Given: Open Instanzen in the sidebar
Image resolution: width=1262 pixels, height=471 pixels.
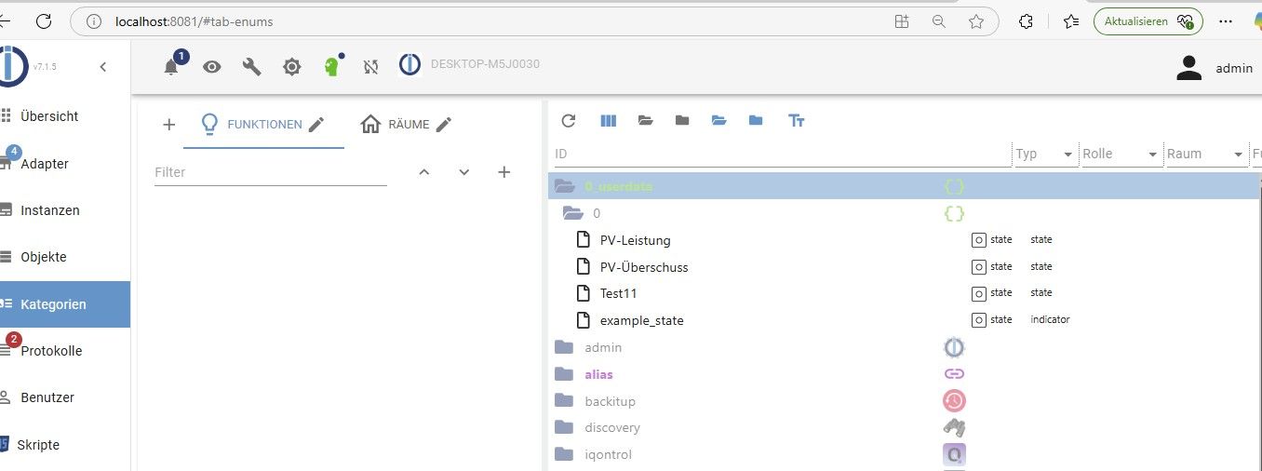Looking at the screenshot, I should (50, 210).
